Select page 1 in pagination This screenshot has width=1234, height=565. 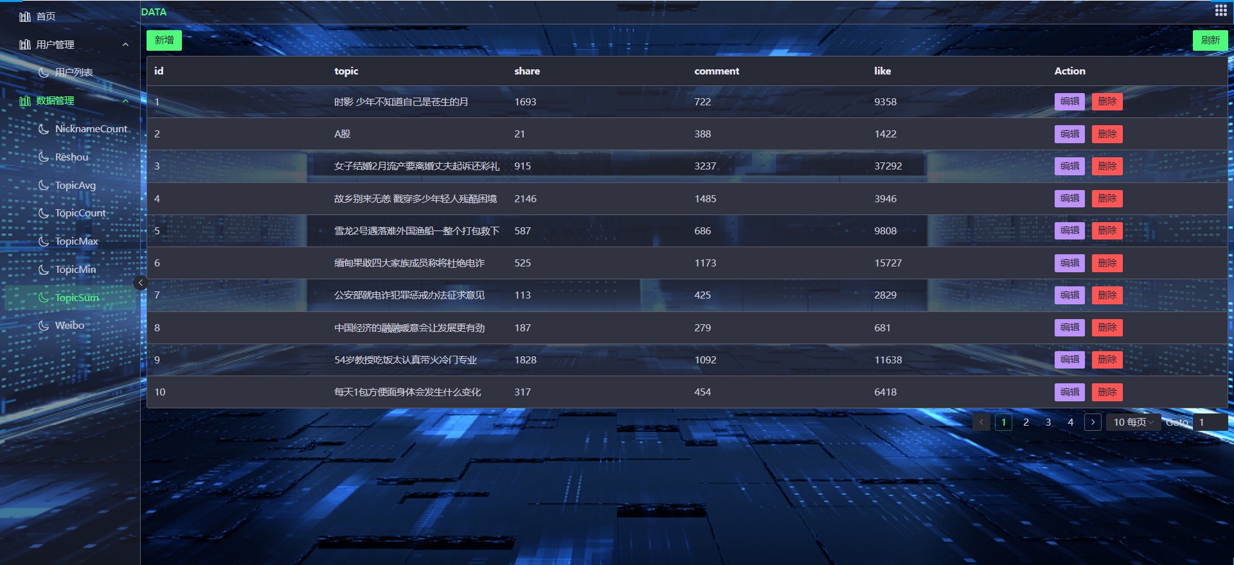coord(1003,422)
